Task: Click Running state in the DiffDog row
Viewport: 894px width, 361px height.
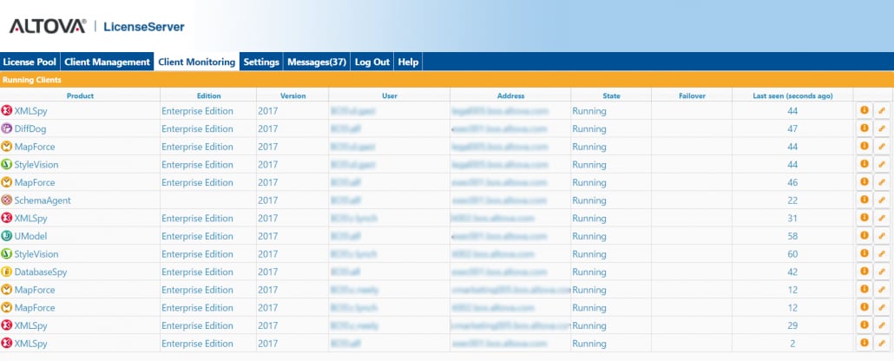Action: pos(589,129)
